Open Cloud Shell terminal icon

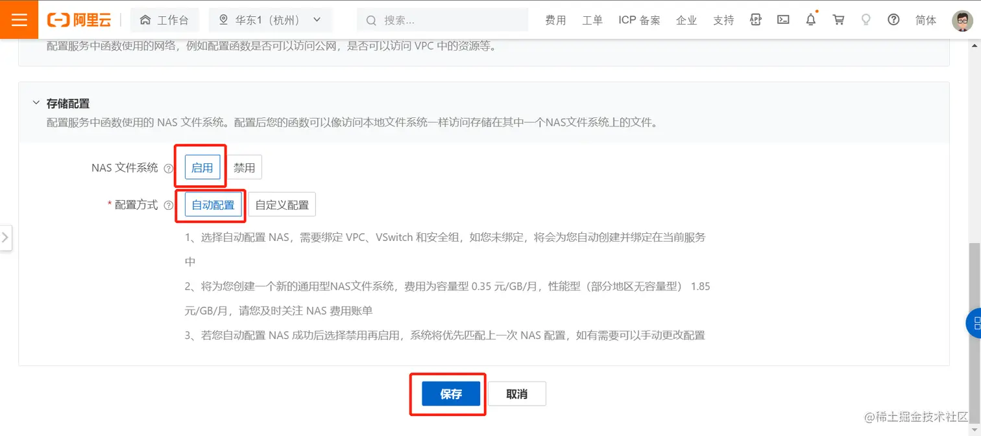[783, 20]
